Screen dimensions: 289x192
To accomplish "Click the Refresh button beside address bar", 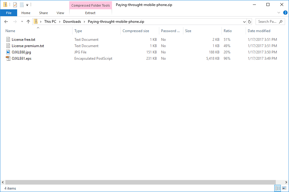I will pos(249,22).
